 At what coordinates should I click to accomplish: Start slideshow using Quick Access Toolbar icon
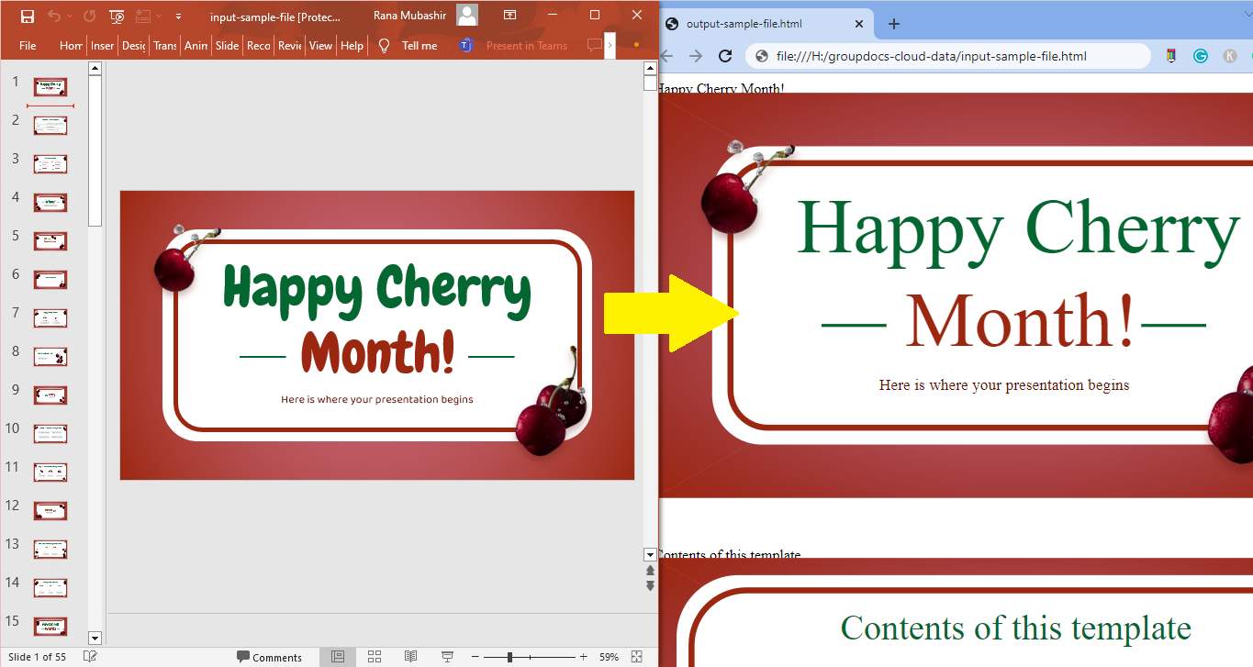[116, 15]
